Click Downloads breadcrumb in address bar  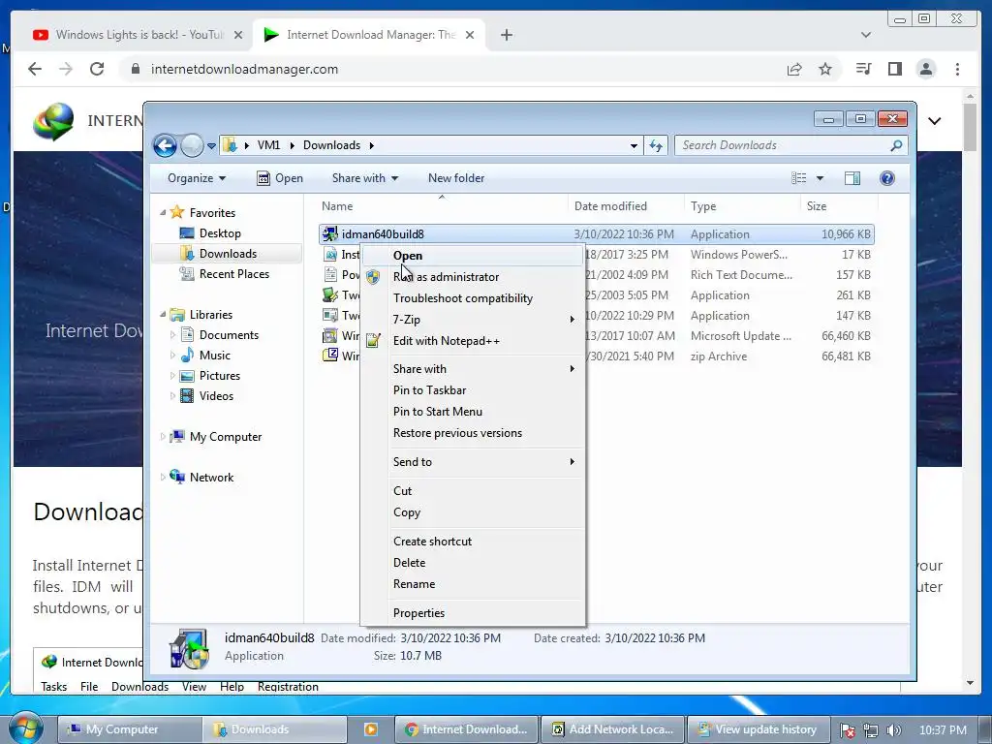331,145
